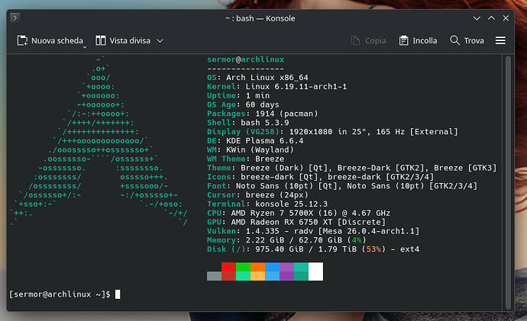This screenshot has width=527, height=321.
Task: Click the Arch Linux ASCII logo
Action: [x=99, y=141]
